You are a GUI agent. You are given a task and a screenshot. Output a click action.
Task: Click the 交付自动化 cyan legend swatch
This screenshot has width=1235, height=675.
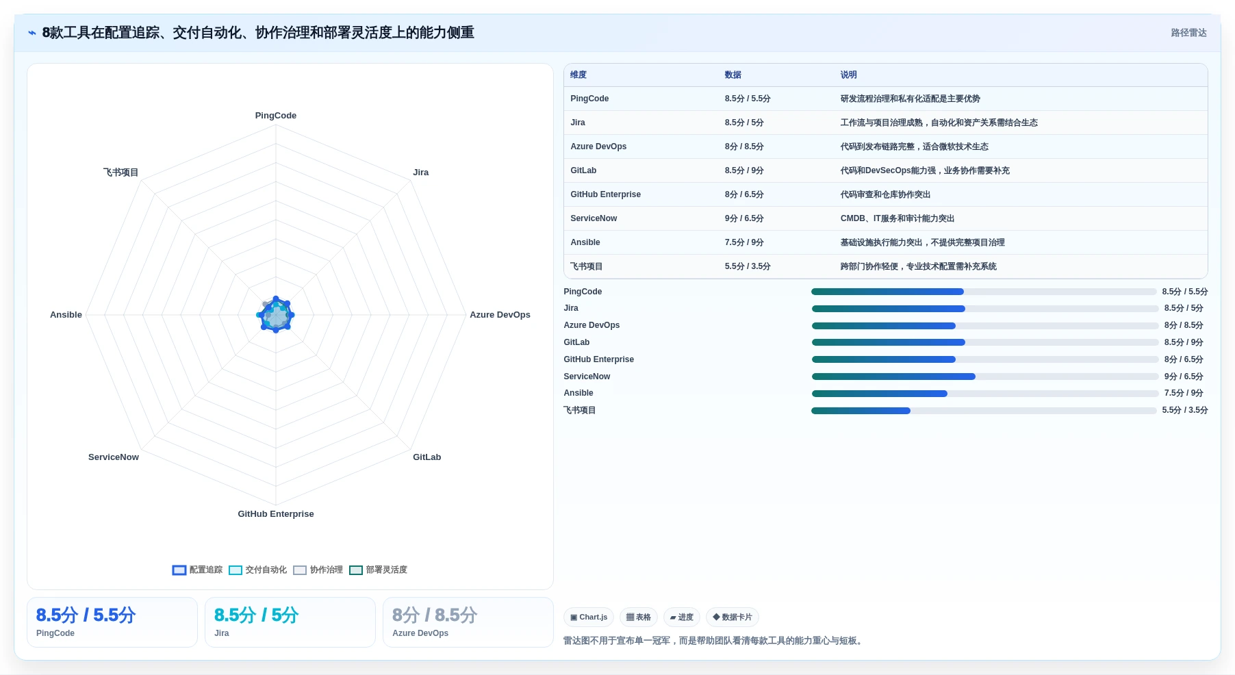(x=235, y=570)
